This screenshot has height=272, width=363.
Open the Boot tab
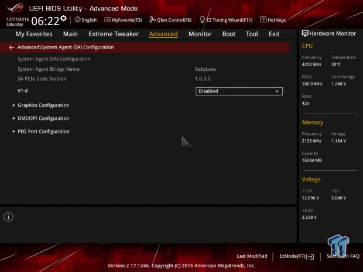click(x=229, y=34)
